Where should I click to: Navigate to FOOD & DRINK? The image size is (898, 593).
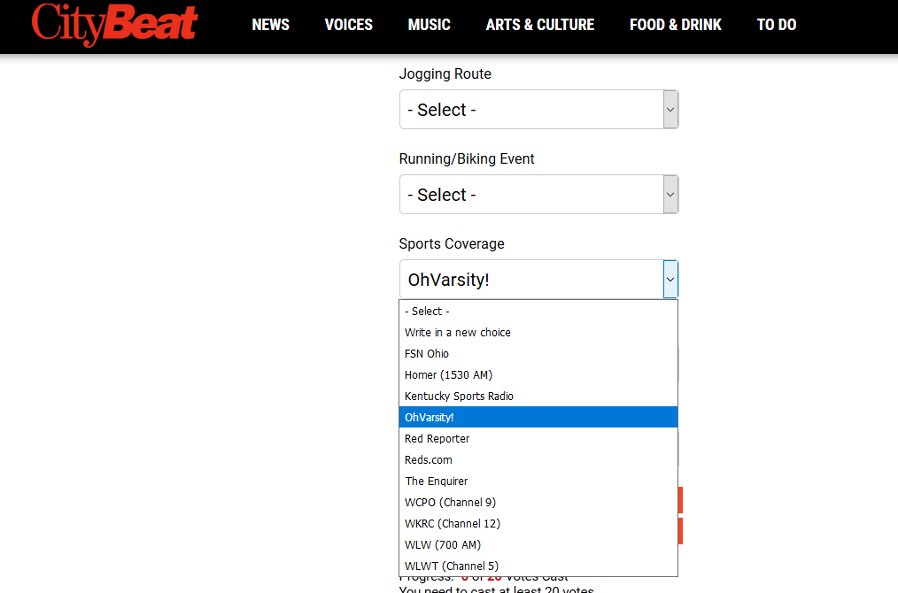tap(675, 25)
